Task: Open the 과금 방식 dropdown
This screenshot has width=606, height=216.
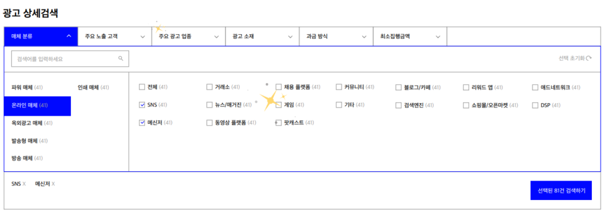Action: pos(336,37)
